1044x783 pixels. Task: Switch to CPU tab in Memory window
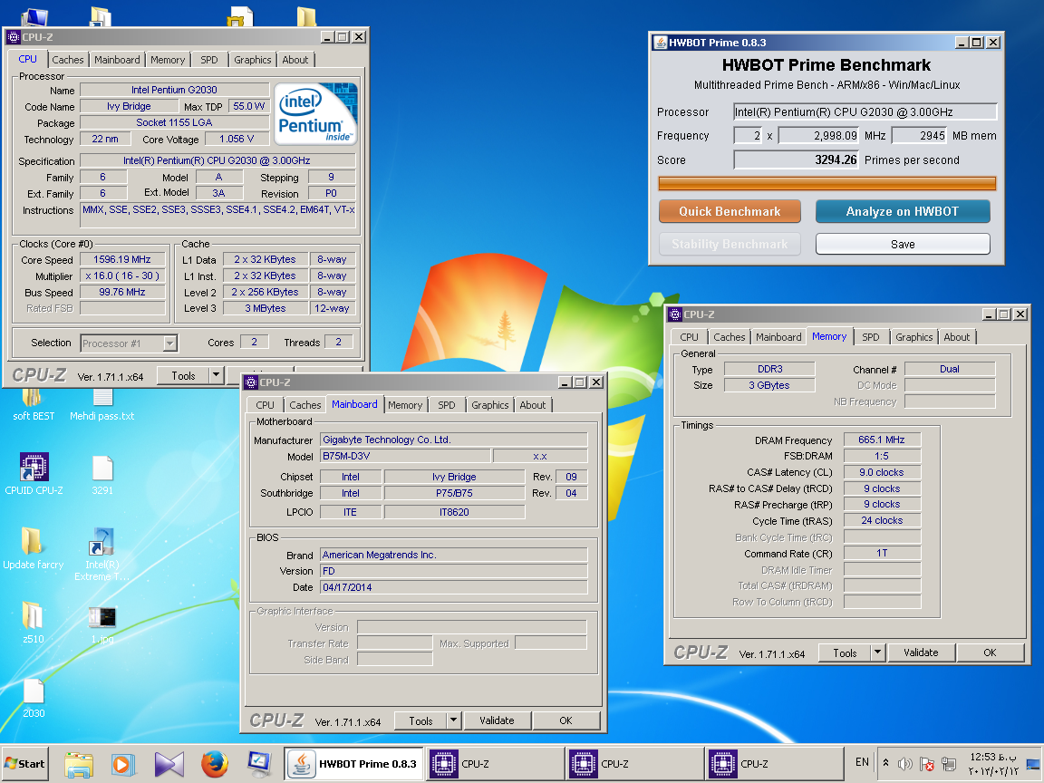[x=689, y=337]
